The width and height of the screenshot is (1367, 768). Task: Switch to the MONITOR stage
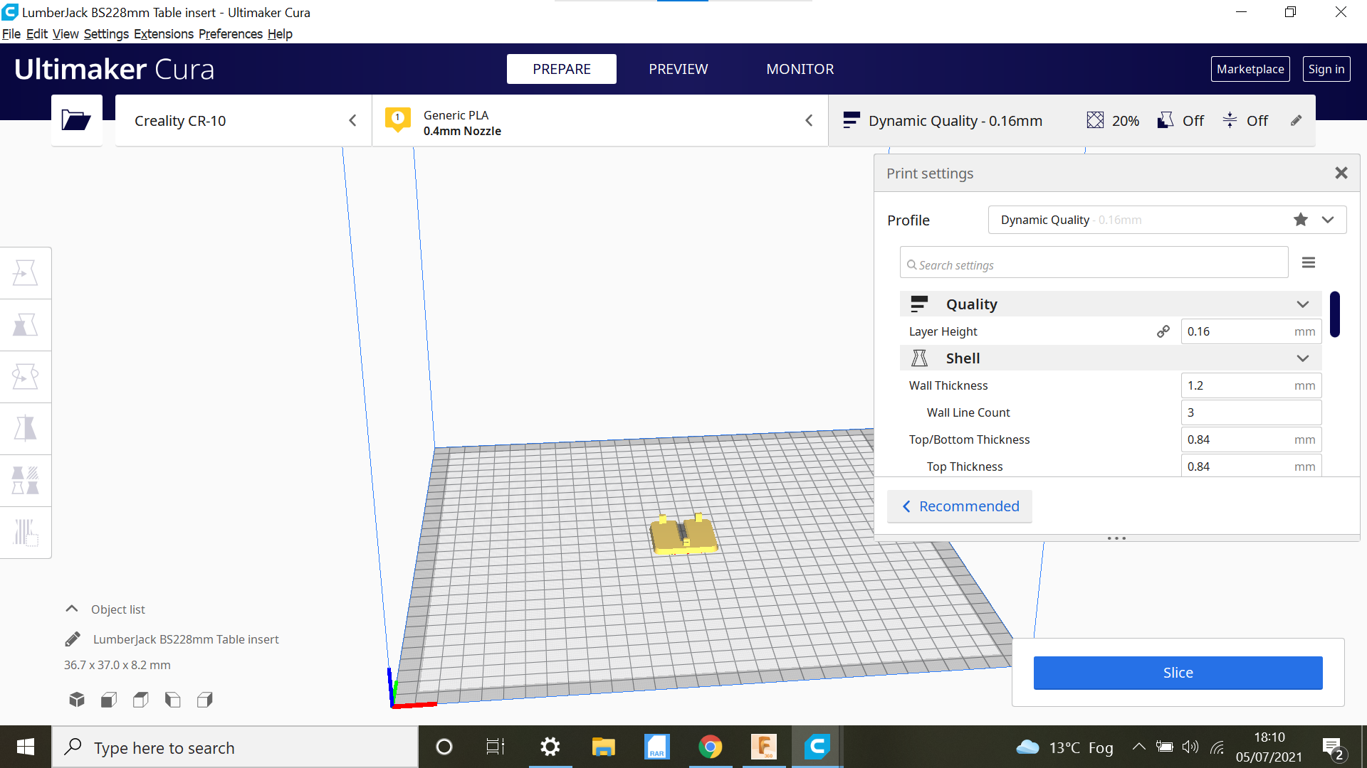coord(800,69)
